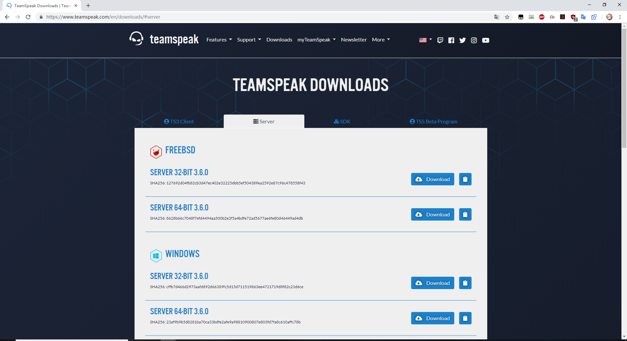Image resolution: width=627 pixels, height=341 pixels.
Task: Click the blue picture-in-picture extension icon
Action: (594, 17)
